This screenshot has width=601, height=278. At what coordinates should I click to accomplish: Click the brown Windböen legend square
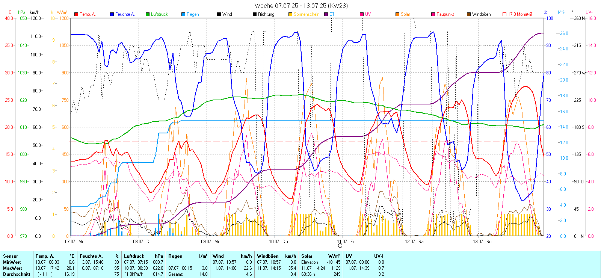469,14
